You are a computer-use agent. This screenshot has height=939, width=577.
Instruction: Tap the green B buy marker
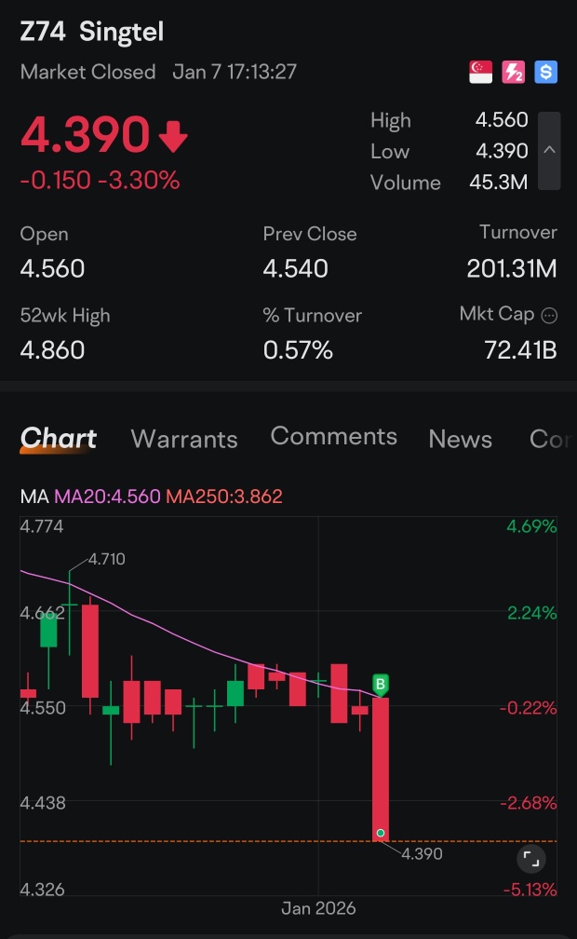[381, 685]
